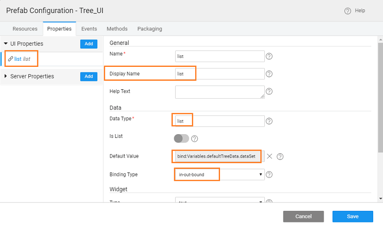383x230 pixels.
Task: Click help icon beside Display Name field
Action: click(269, 74)
